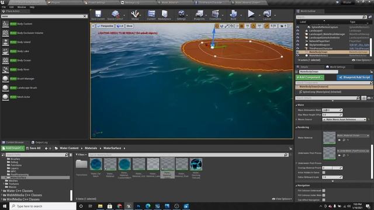Select the translate gizmo mode in viewport
This screenshot has width=374, height=210.
point(217,26)
